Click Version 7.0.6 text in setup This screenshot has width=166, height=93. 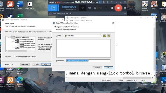coord(9,64)
